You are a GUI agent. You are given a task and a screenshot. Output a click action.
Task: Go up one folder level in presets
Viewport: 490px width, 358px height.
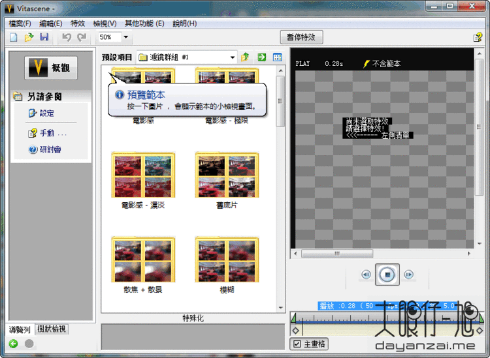point(245,57)
